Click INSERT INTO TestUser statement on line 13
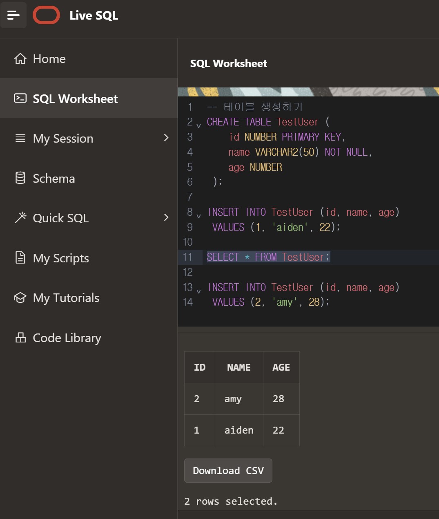The height and width of the screenshot is (519, 439). [x=303, y=287]
